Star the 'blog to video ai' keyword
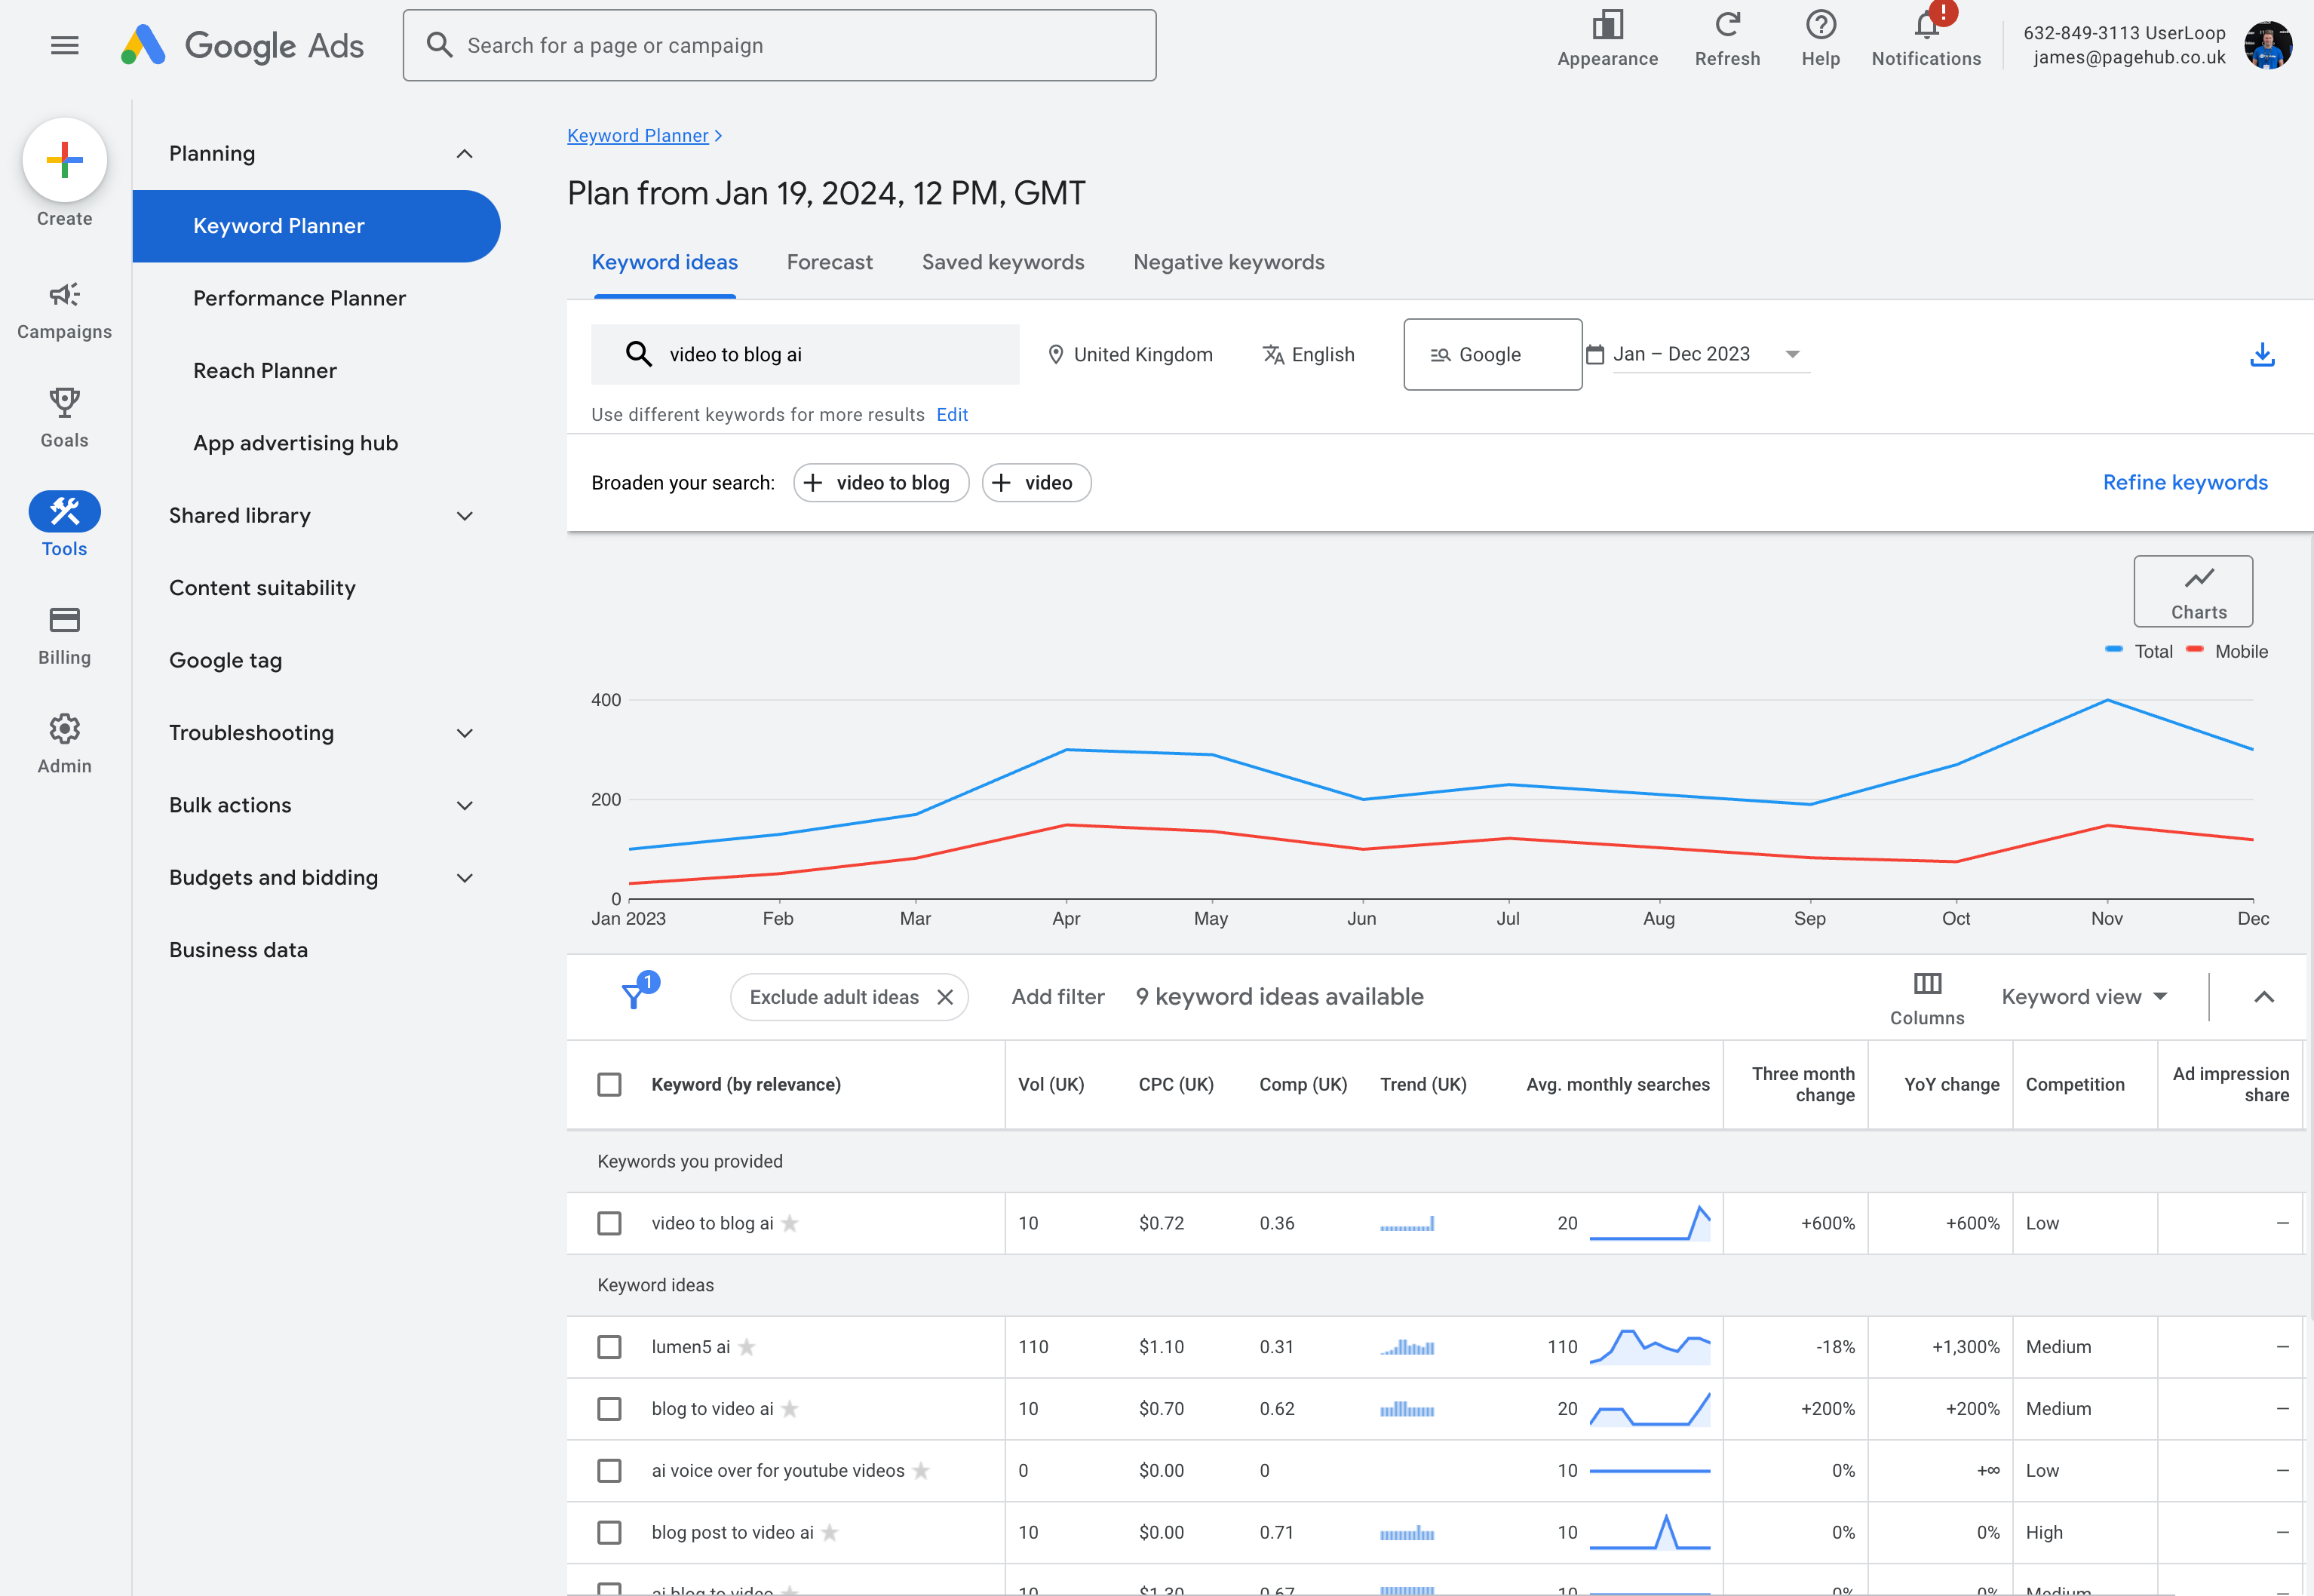Viewport: 2314px width, 1596px height. 790,1409
